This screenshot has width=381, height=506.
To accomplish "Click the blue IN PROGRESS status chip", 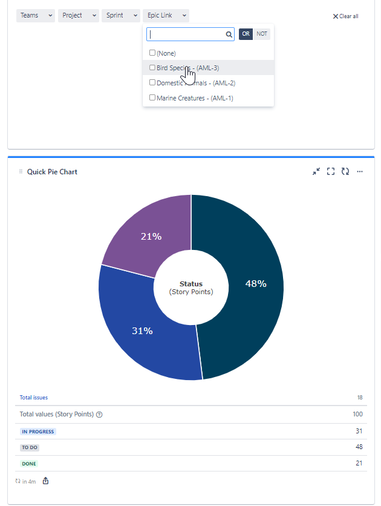I will click(x=37, y=431).
